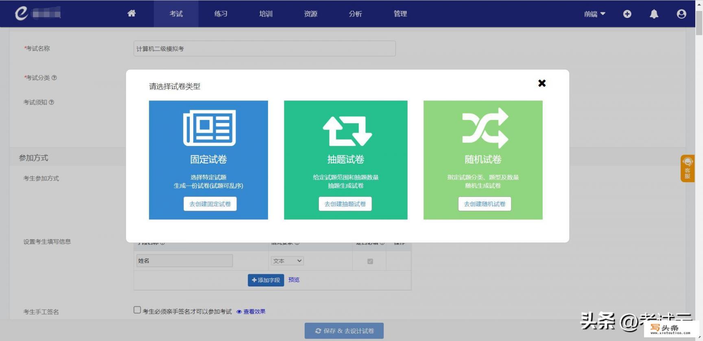Open the notifications bell

coord(654,14)
